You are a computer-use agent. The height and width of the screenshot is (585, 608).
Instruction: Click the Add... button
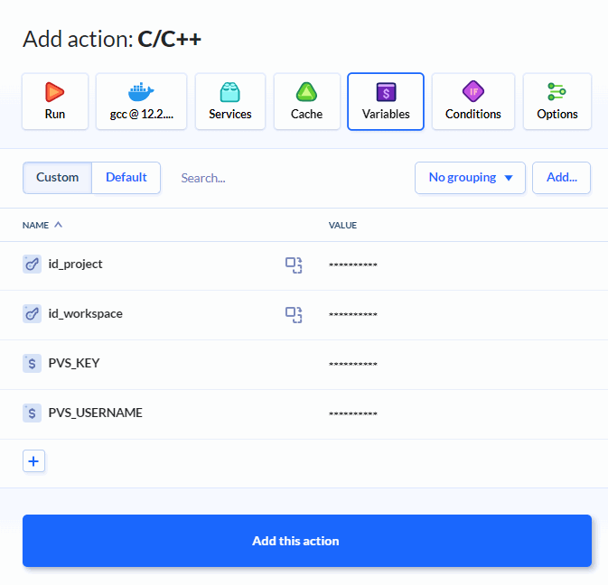coord(561,178)
